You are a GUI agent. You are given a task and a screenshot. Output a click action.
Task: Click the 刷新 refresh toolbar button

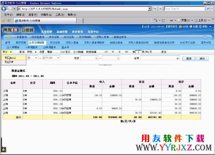pyautogui.click(x=50, y=52)
